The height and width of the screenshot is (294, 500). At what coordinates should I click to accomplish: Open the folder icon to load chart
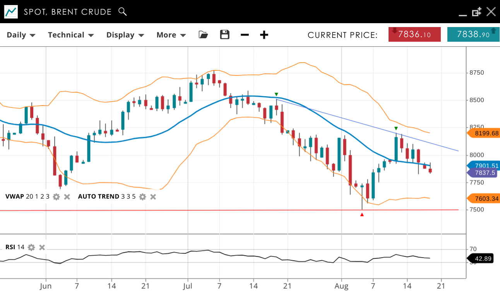[x=203, y=35]
